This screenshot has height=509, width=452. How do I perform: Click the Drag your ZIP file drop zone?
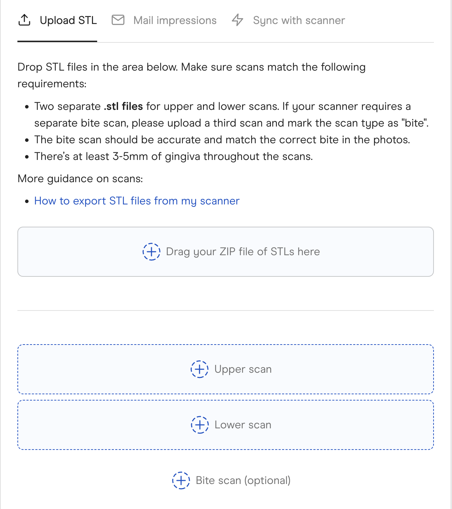(226, 252)
